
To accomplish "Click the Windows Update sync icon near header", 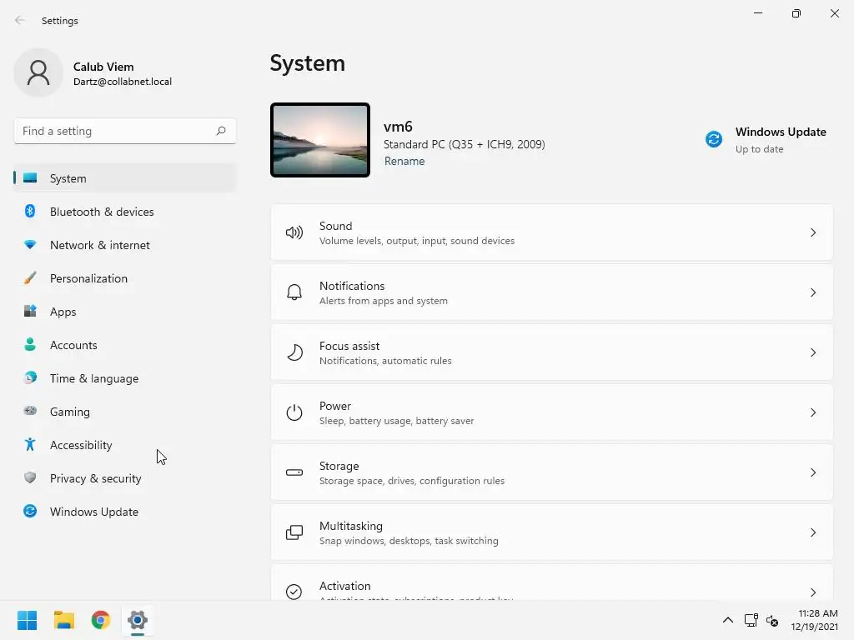I will [714, 139].
